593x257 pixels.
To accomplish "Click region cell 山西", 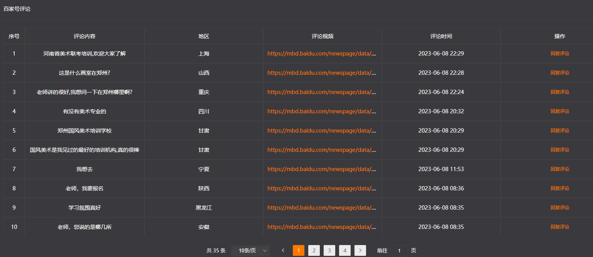I will coord(204,73).
